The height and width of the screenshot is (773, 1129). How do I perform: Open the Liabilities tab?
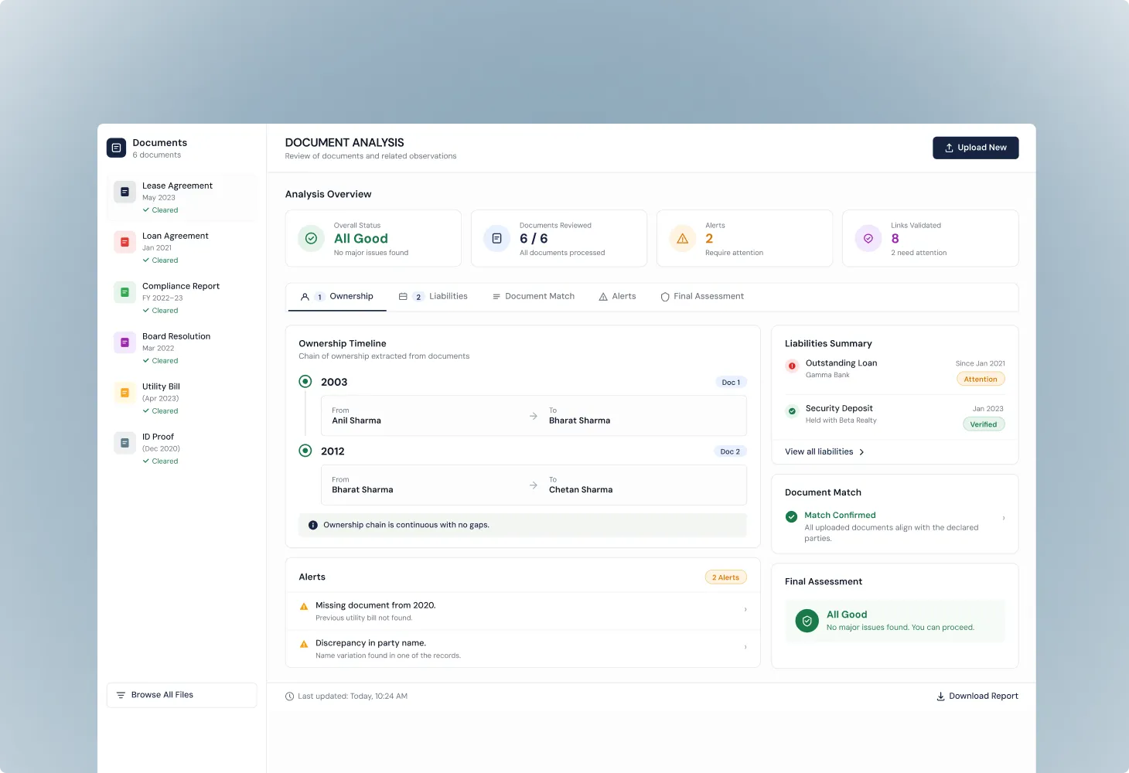(433, 297)
